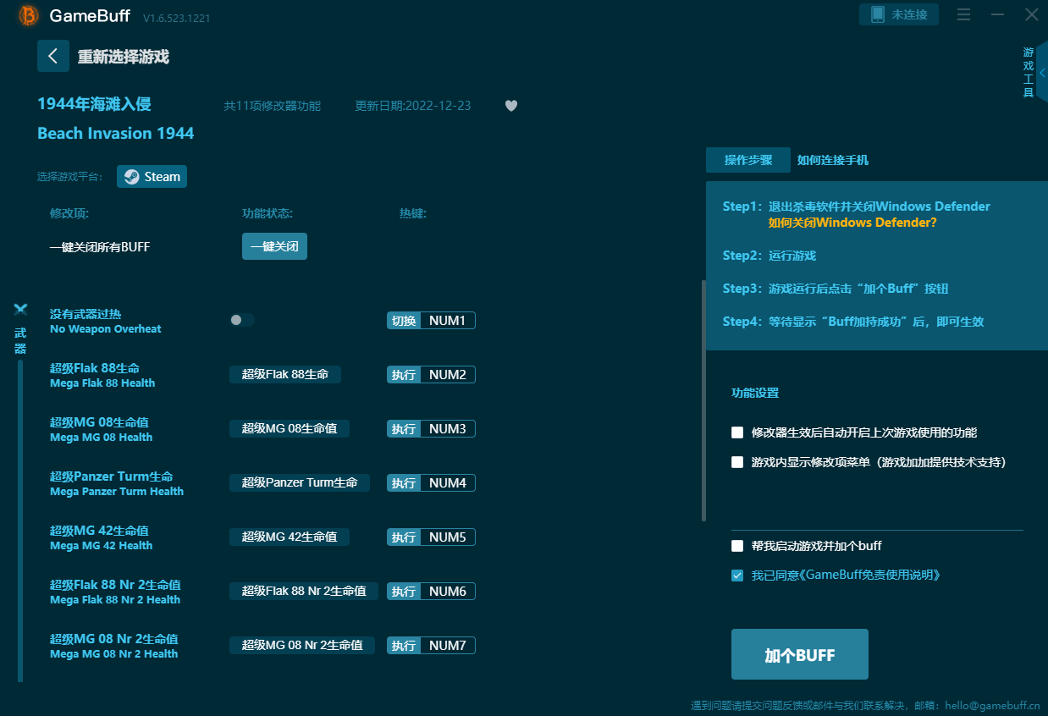The image size is (1048, 716).
Task: Click the 加个BUFF button
Action: click(x=800, y=654)
